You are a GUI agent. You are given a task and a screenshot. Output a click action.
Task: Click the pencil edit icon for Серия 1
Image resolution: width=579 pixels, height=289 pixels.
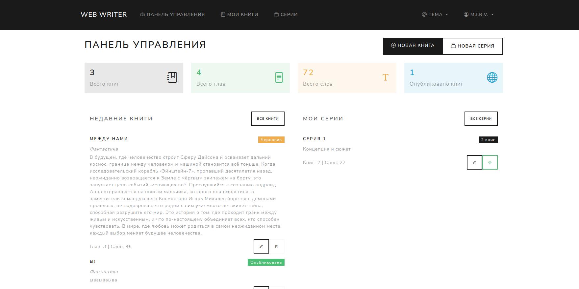474,162
